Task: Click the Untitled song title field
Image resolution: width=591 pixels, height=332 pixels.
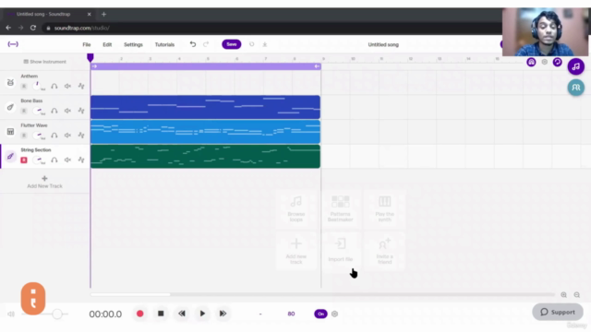Action: (383, 44)
